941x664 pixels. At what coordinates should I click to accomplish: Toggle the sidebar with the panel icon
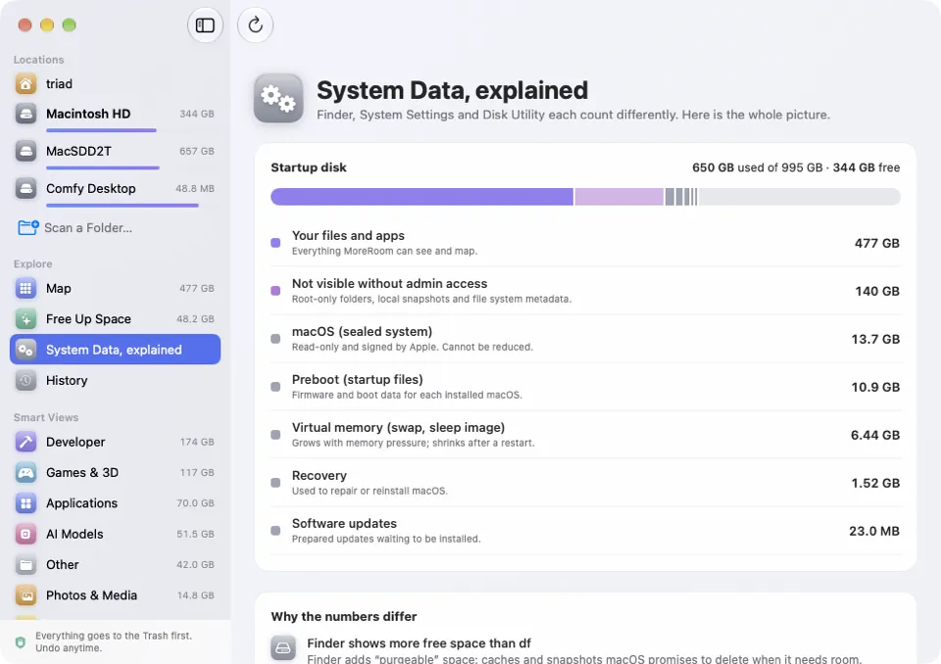(205, 25)
